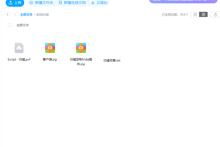Open the 归墟攻略.txt text file
Viewport: 220px width, 147px height.
[x=112, y=60]
